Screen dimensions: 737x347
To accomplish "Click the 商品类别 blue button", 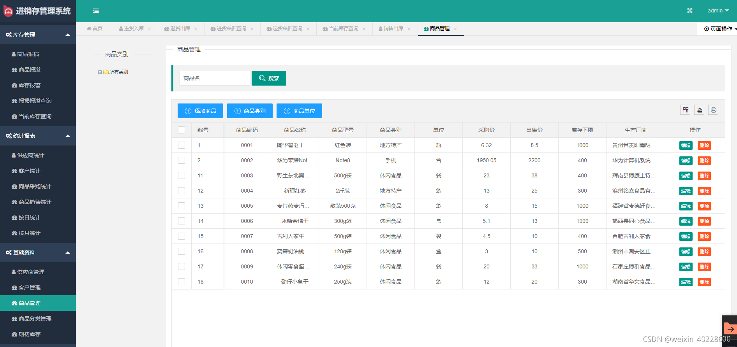I will [250, 111].
